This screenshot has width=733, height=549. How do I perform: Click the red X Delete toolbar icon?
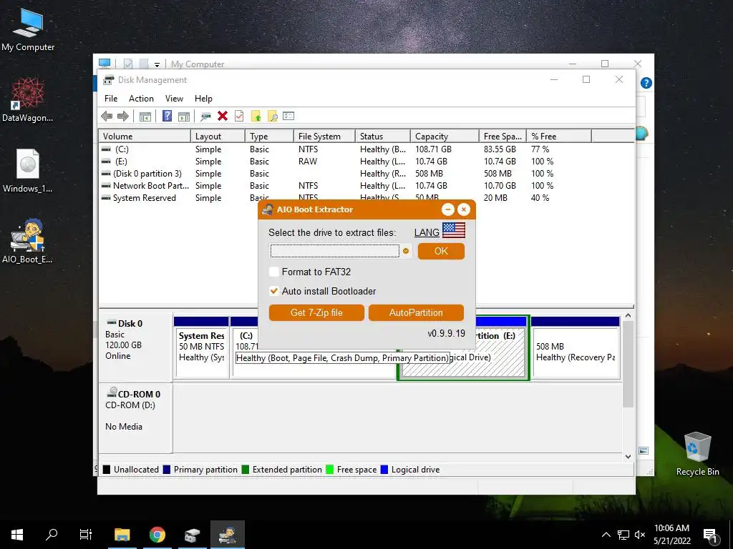[223, 116]
